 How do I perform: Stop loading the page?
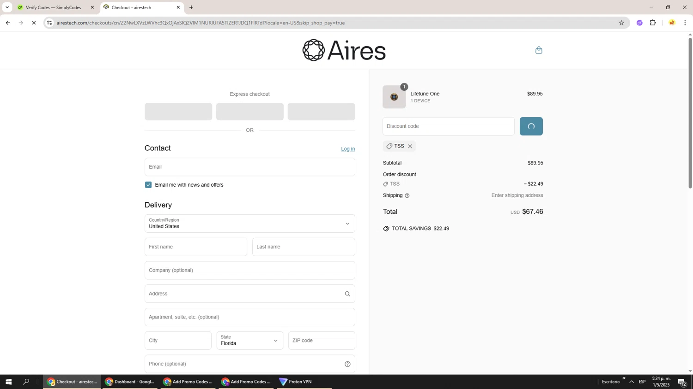[34, 23]
